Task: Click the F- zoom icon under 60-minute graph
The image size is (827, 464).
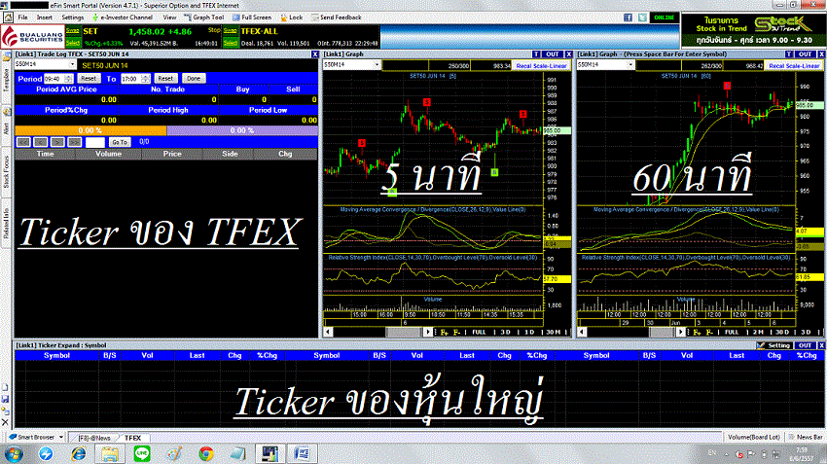Action: click(x=709, y=332)
